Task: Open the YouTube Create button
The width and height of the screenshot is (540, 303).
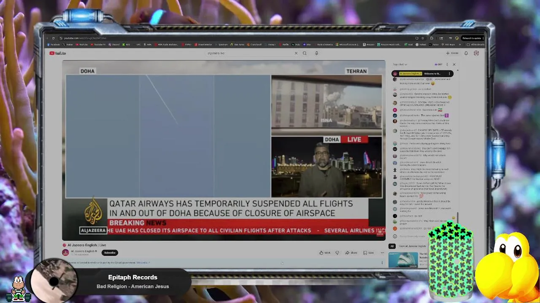Action: coord(452,53)
